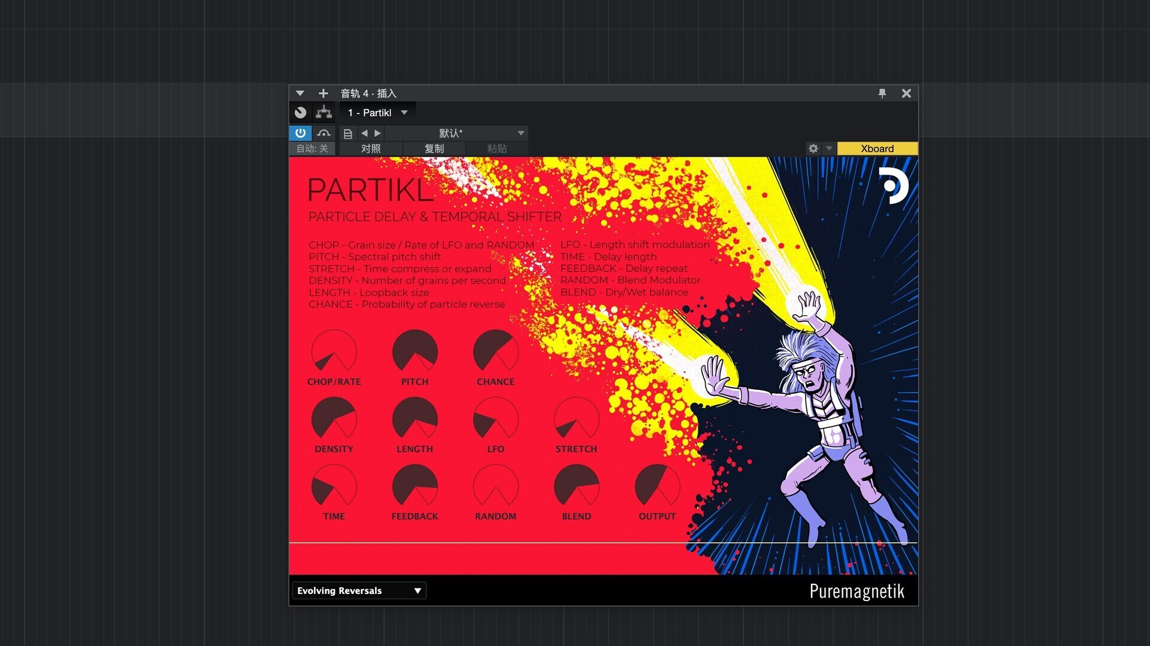
Task: Open the plugin window menu triangle
Action: tap(300, 93)
